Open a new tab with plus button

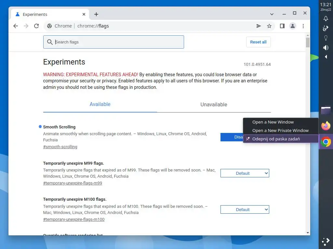[96, 14]
